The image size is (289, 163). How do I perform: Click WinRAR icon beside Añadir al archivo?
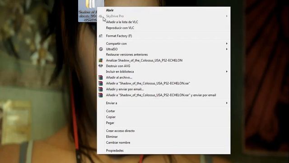(100, 77)
